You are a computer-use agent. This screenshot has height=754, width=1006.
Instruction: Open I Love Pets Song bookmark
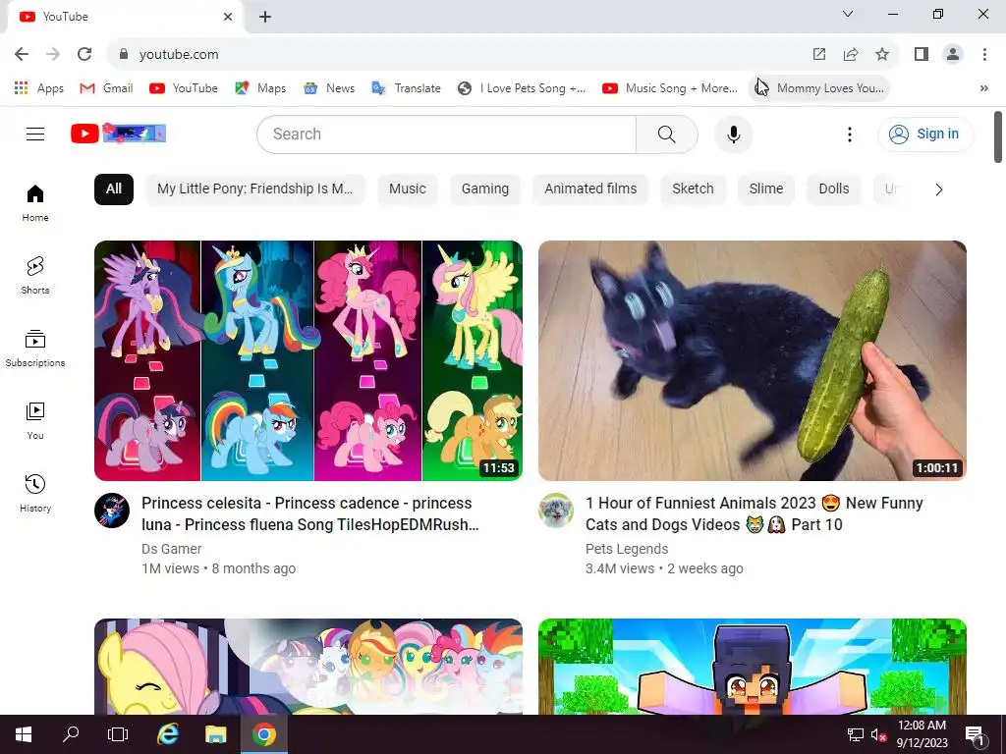click(x=522, y=87)
